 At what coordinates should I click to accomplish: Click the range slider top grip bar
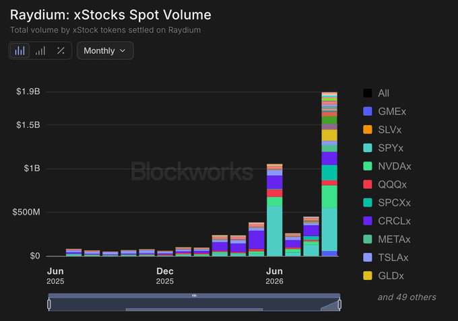194,295
